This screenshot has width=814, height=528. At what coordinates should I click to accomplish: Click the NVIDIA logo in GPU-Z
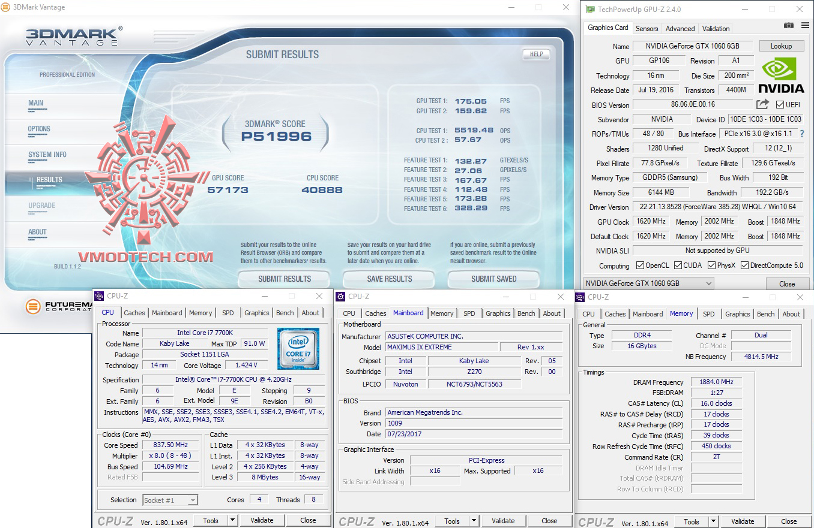pyautogui.click(x=782, y=74)
